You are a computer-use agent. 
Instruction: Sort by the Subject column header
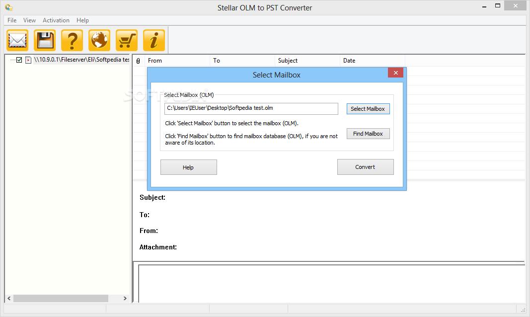click(307, 61)
